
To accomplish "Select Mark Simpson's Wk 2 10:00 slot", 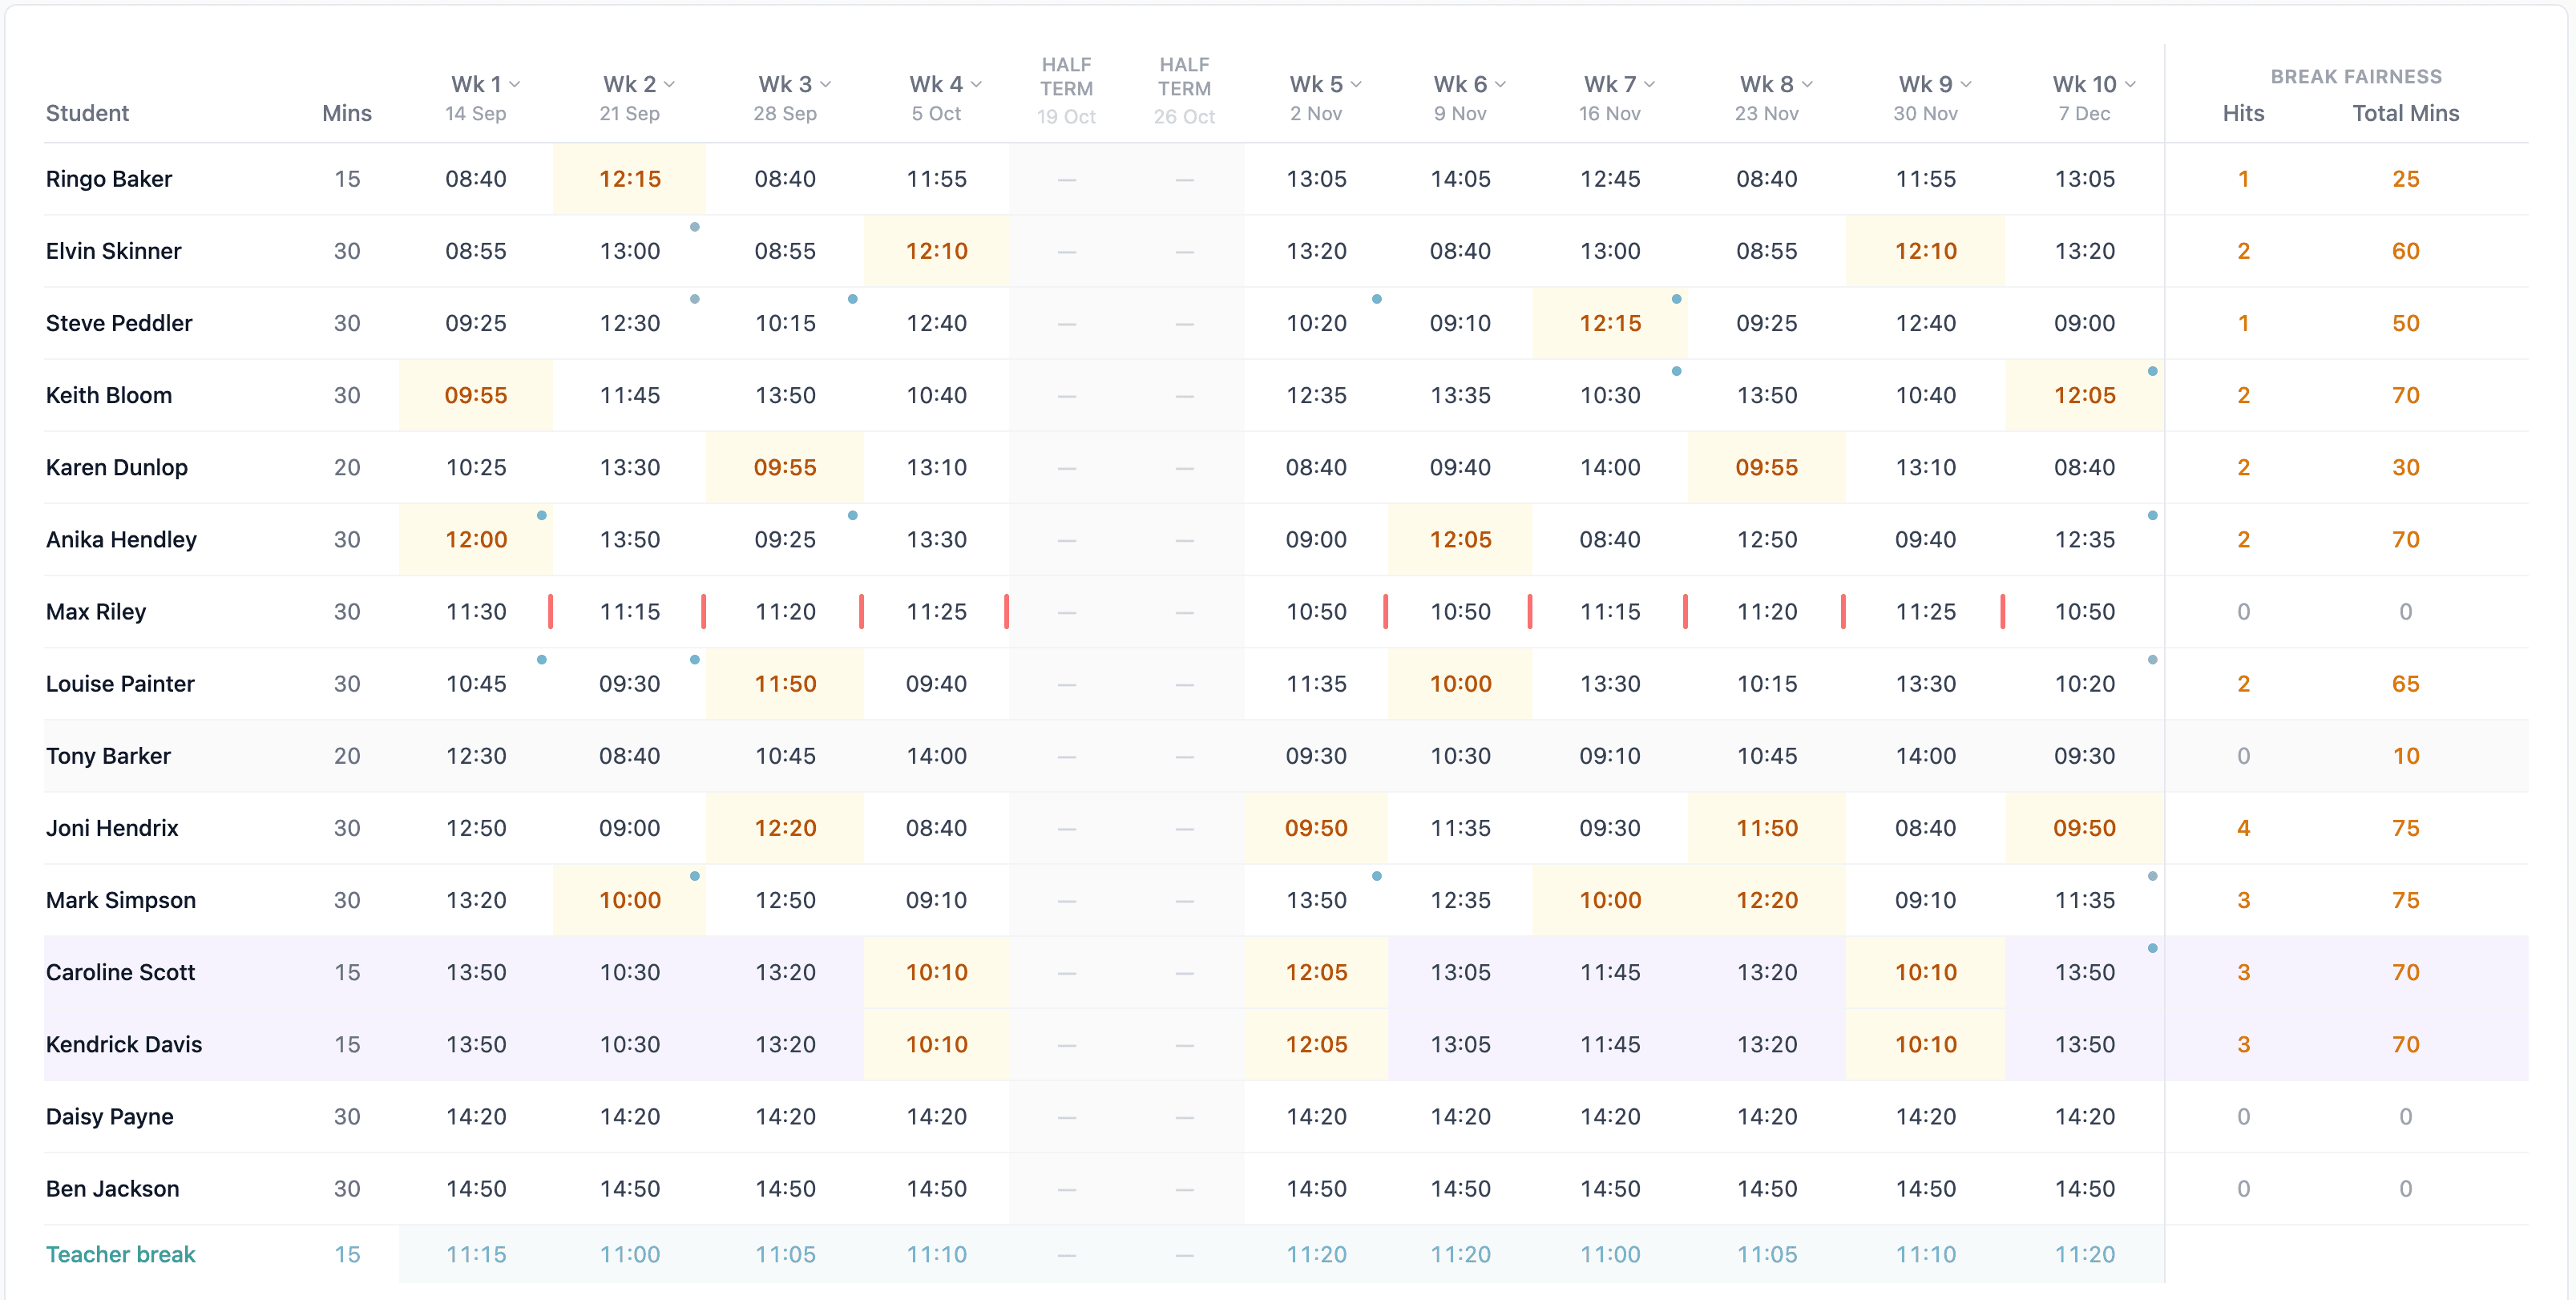I will (x=630, y=900).
